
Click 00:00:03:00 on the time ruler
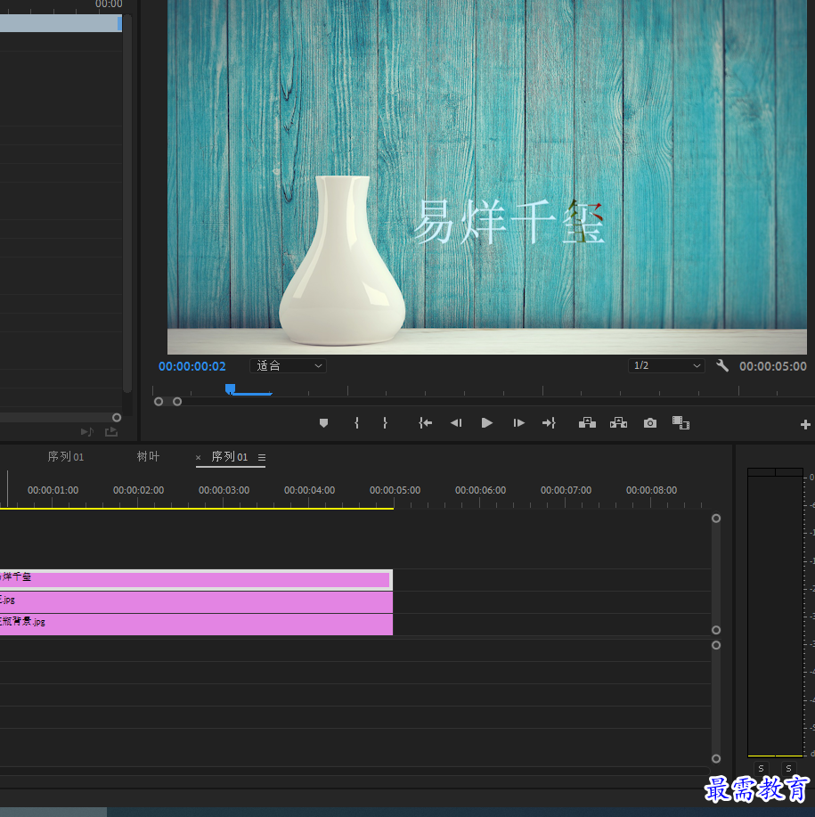tap(224, 490)
